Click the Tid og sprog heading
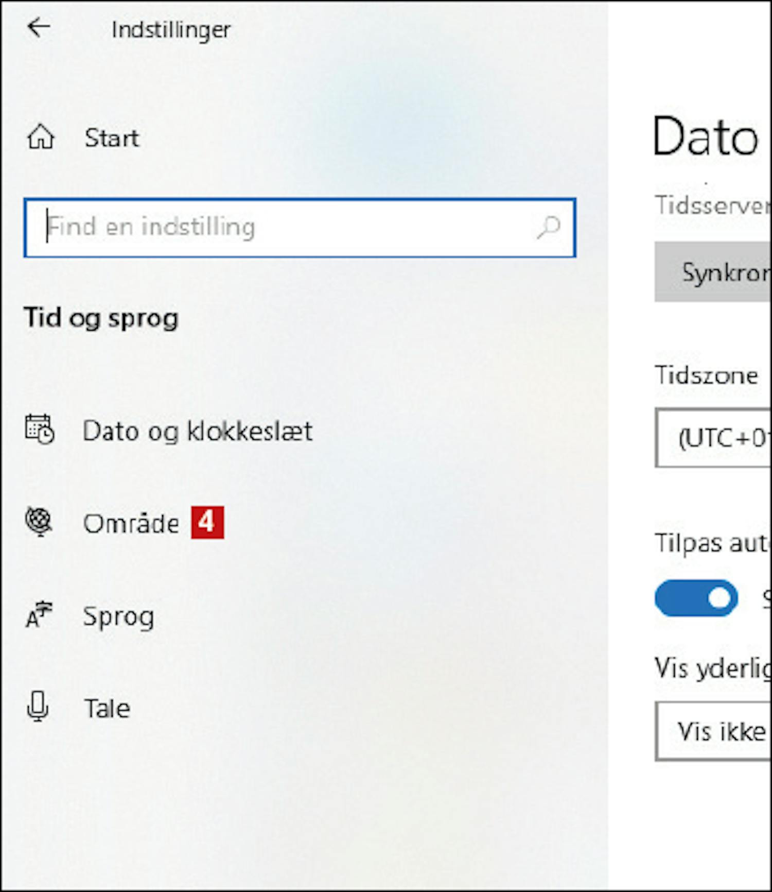The width and height of the screenshot is (772, 892). tap(101, 318)
